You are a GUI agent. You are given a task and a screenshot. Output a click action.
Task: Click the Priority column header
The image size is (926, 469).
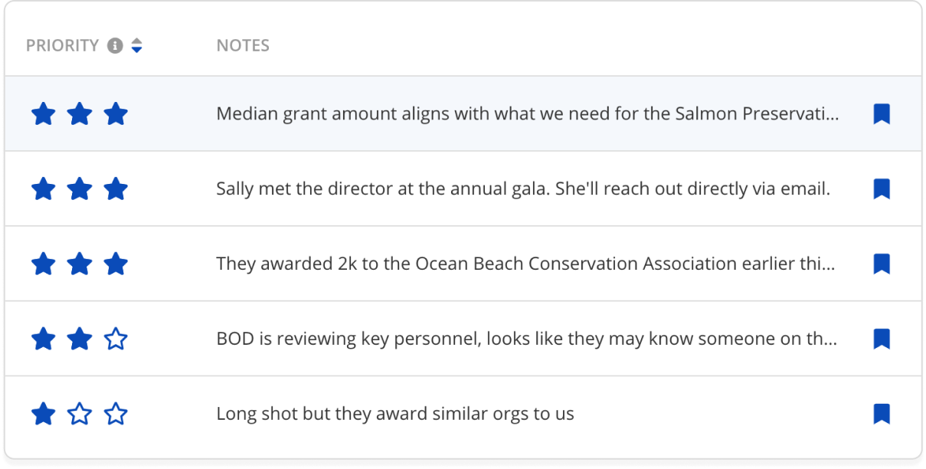coord(63,46)
